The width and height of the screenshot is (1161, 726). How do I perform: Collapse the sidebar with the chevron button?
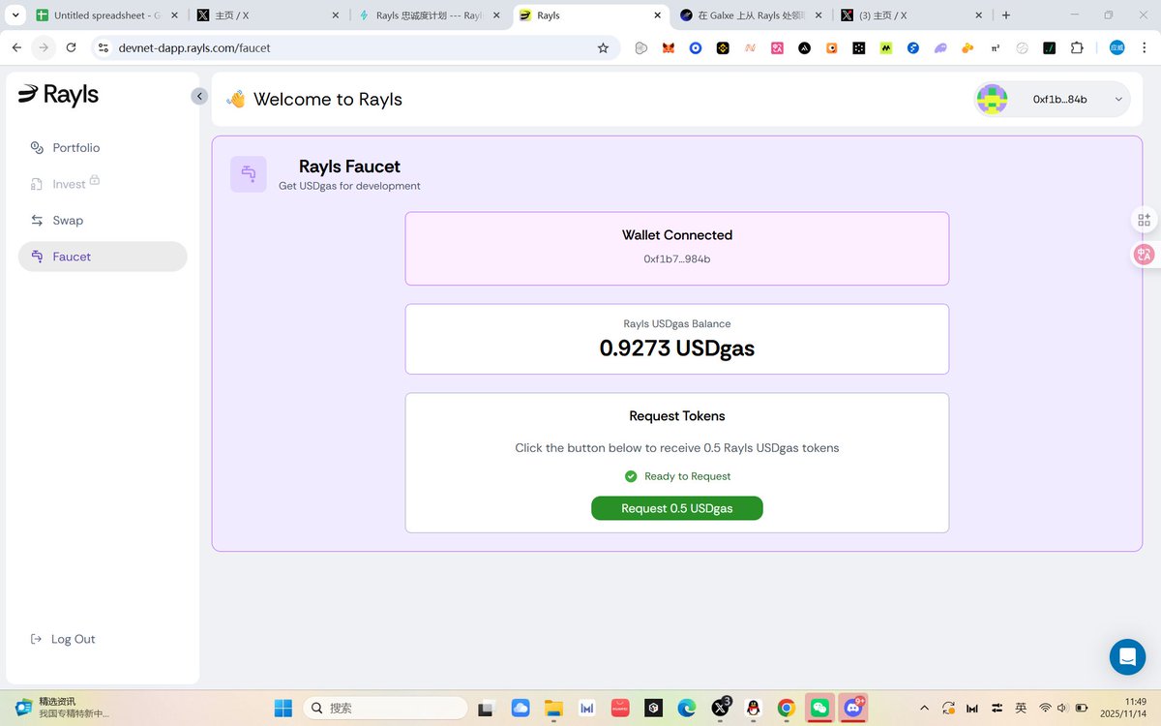tap(199, 96)
